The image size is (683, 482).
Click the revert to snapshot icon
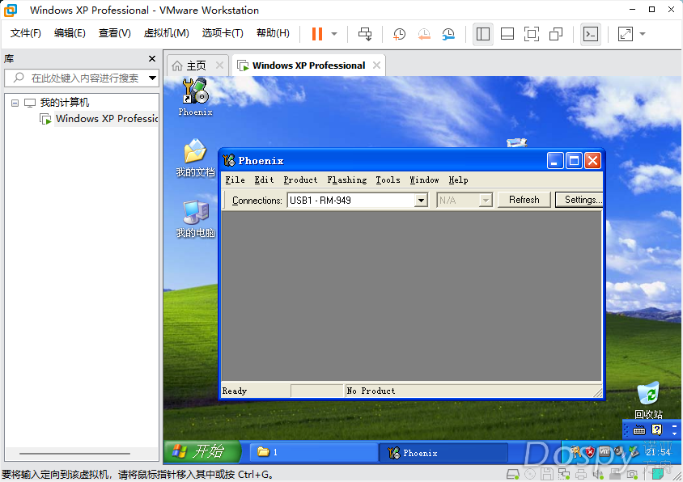[x=424, y=34]
